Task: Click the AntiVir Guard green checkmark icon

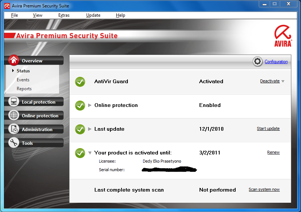Action: [80, 82]
